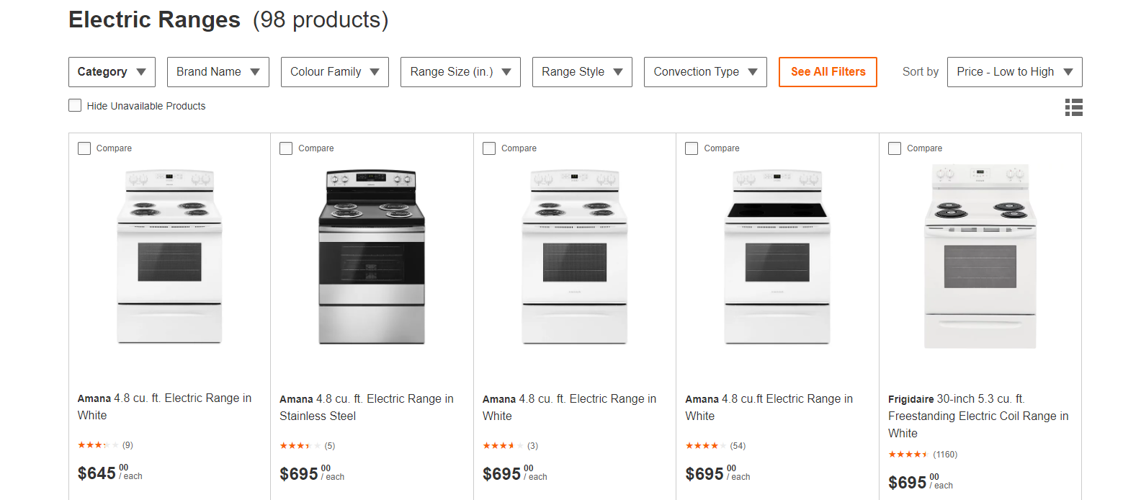Open Frigidaire 30-inch Freestanding Coil Range link
The height and width of the screenshot is (500, 1141).
pyautogui.click(x=977, y=416)
